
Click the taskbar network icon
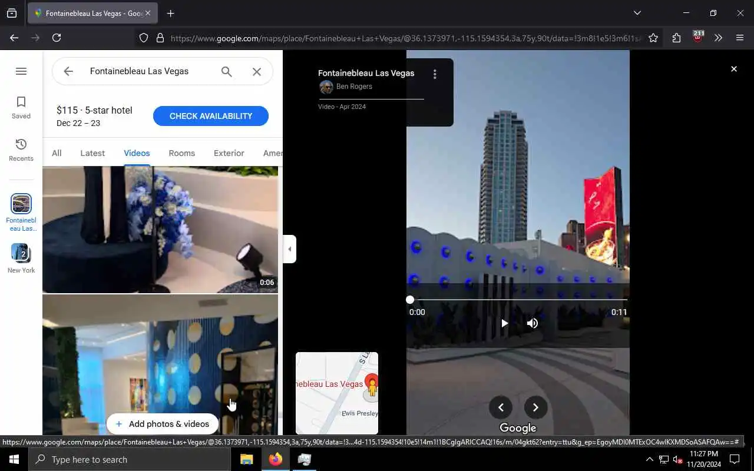663,460
